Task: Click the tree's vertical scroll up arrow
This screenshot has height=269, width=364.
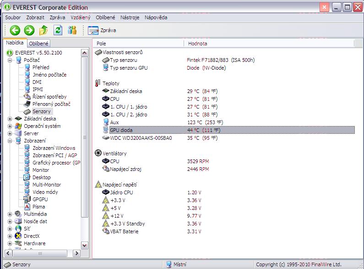Action: [85, 53]
